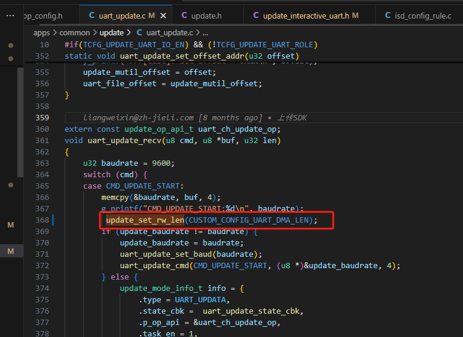Viewport: 463px width, 337px height.
Task: Click UART_UPDATA value on line 375
Action: coord(200,300)
